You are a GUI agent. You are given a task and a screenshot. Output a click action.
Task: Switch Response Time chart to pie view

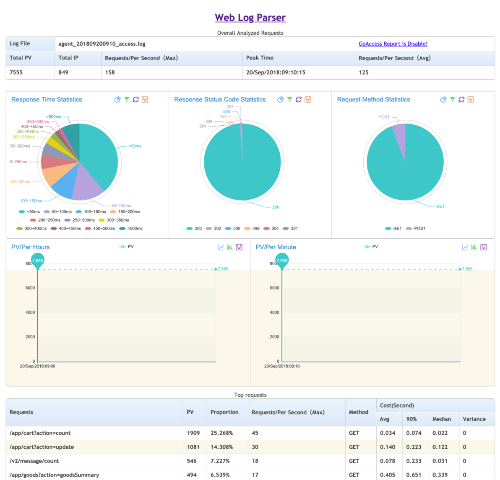(117, 99)
